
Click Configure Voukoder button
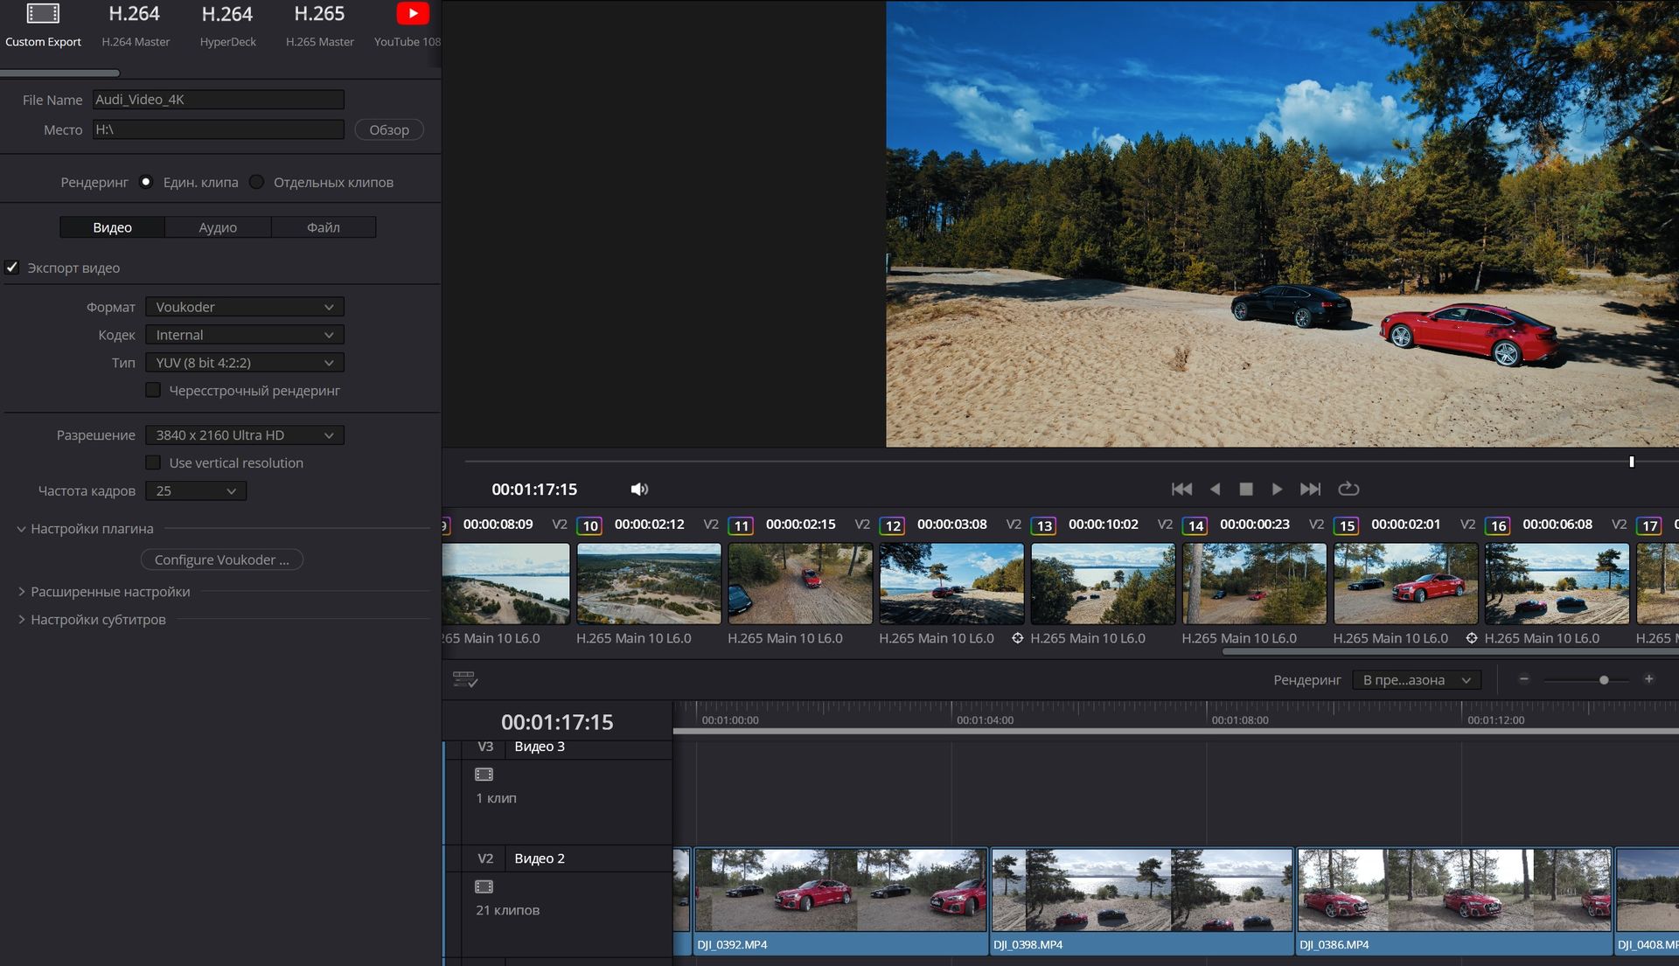pos(221,559)
